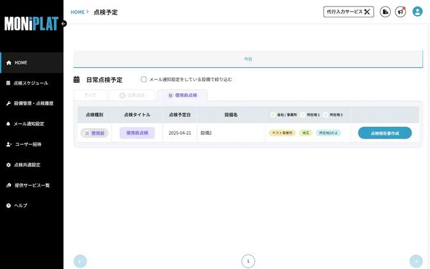This screenshot has width=430, height=269.
Task: Go to the next page arrow
Action: coord(416,261)
